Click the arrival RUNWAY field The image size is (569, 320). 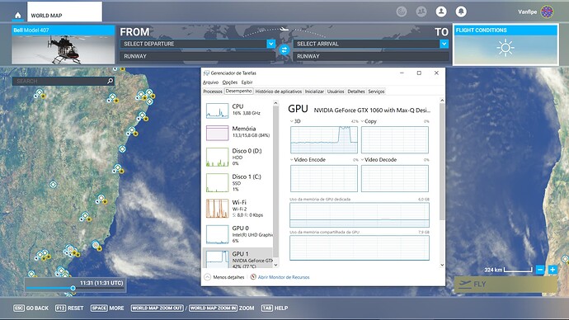[x=371, y=56]
